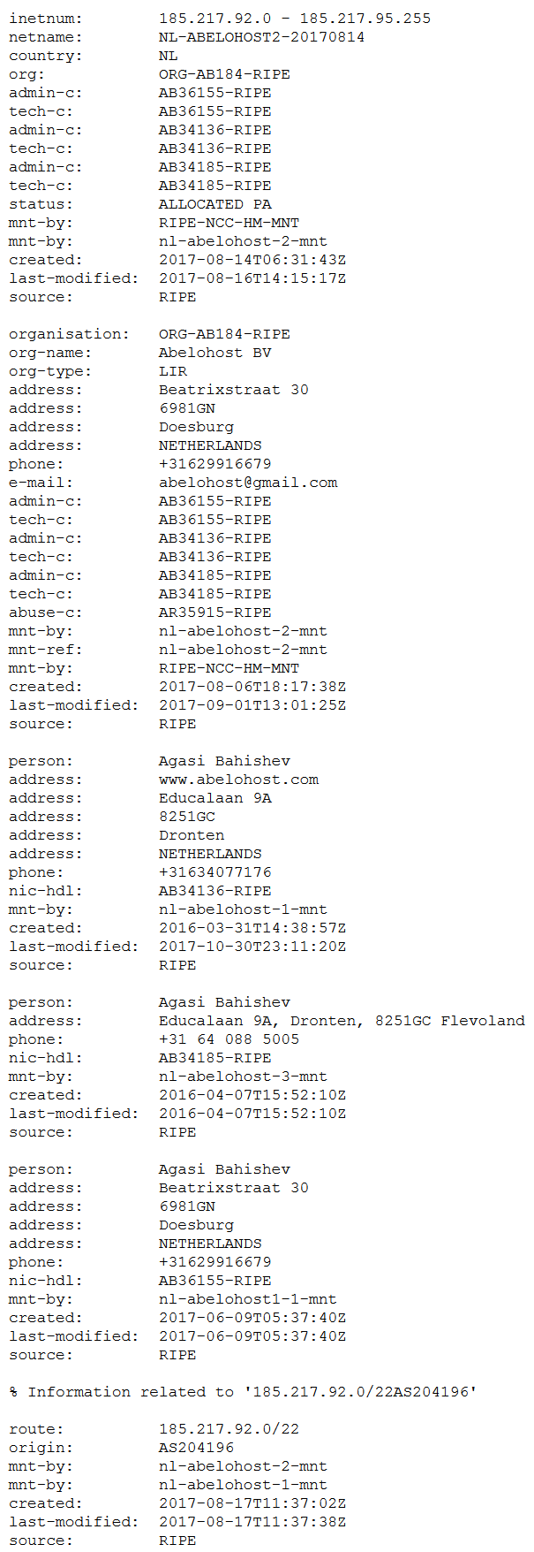Click the phone number +31634077176
Screen dimensions: 534x1552
[215, 872]
